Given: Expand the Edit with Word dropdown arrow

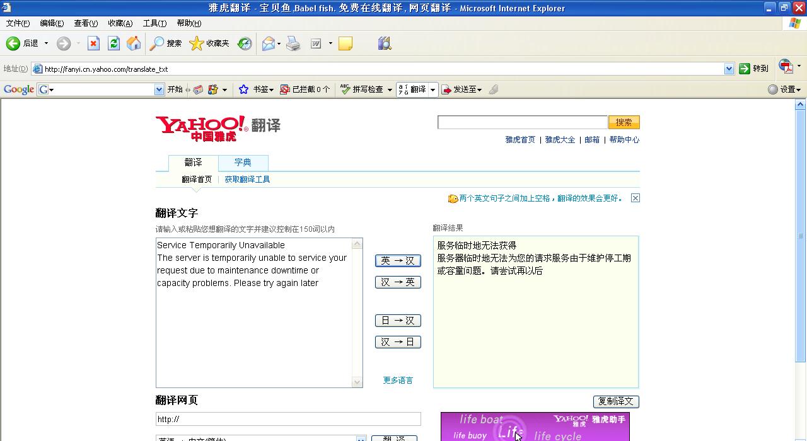Looking at the screenshot, I should coord(330,43).
